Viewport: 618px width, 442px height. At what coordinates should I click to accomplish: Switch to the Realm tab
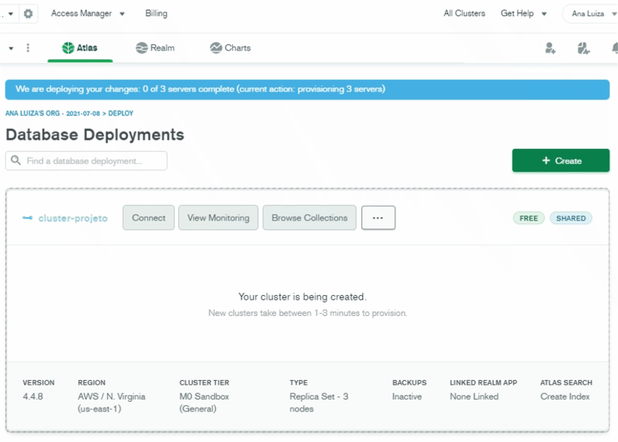155,48
